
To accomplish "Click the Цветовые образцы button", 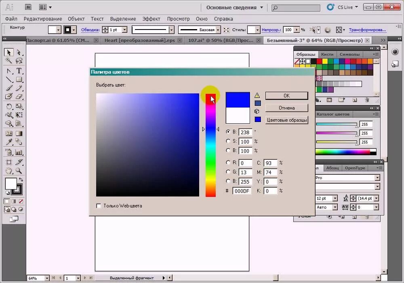I will [286, 120].
